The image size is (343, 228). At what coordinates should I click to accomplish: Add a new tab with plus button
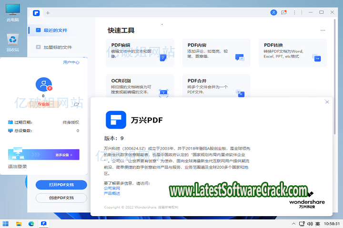[48, 13]
